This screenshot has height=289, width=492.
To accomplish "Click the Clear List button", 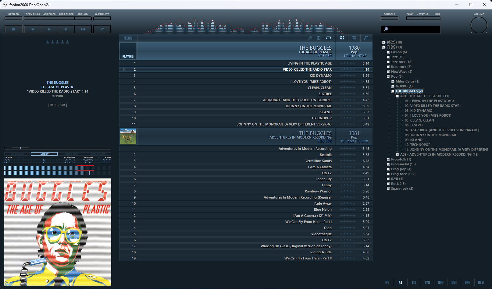I will (102, 18).
